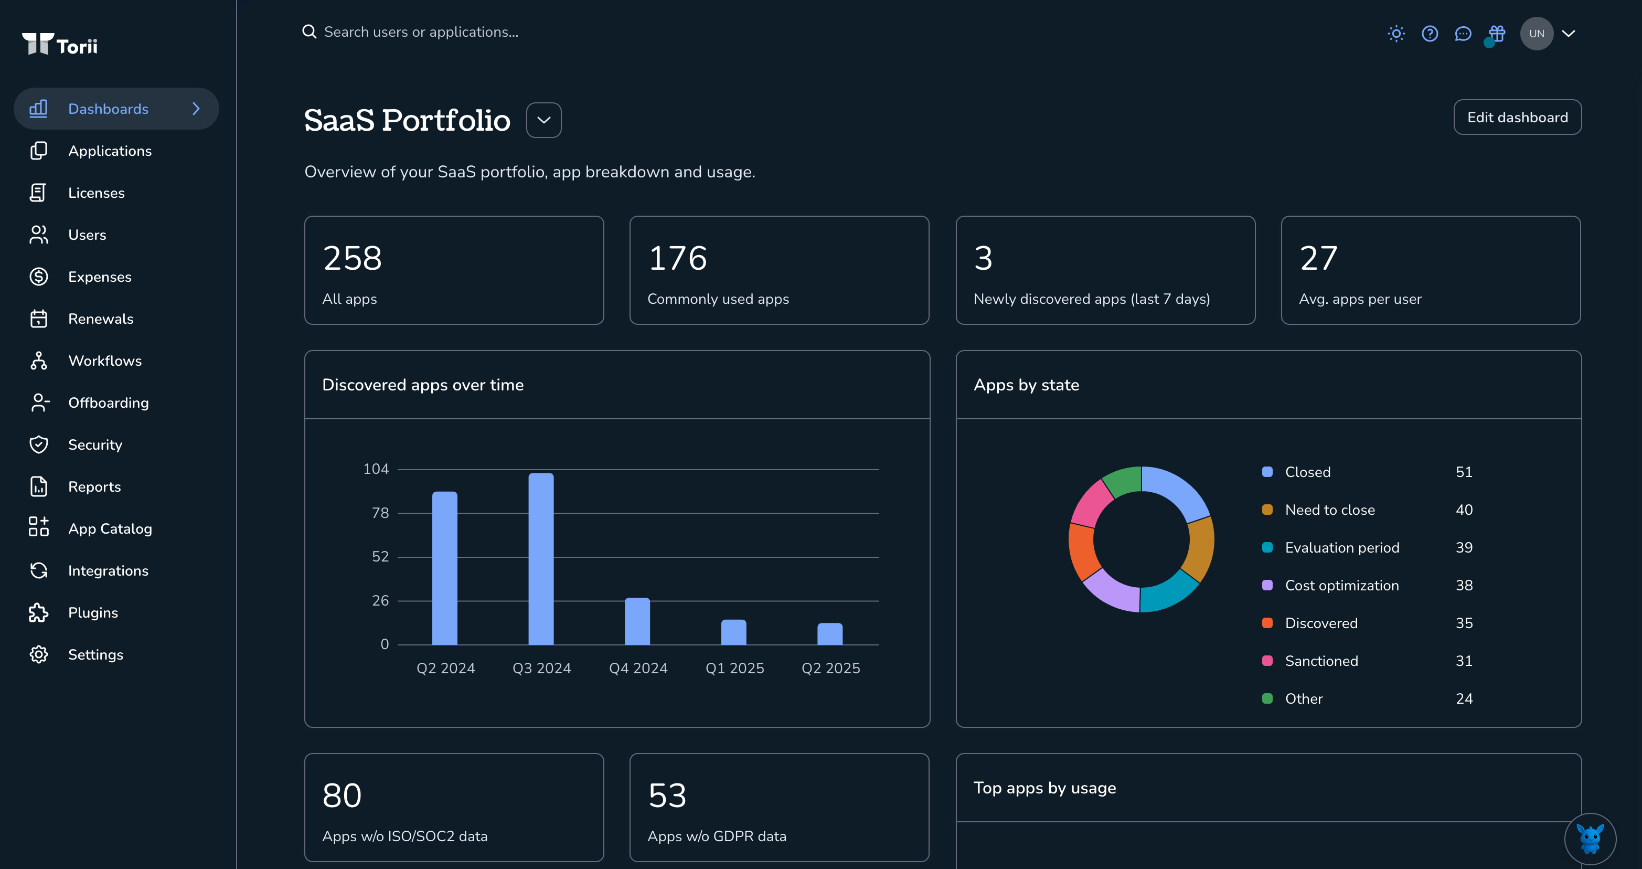1642x869 pixels.
Task: Click Need to close legend swatch
Action: coord(1267,510)
